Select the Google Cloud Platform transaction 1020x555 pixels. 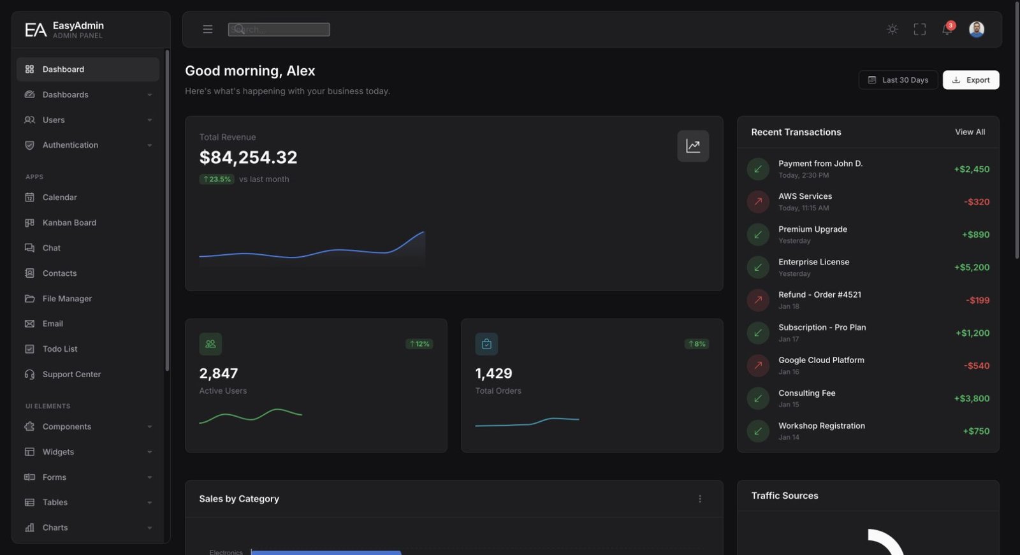tap(868, 366)
